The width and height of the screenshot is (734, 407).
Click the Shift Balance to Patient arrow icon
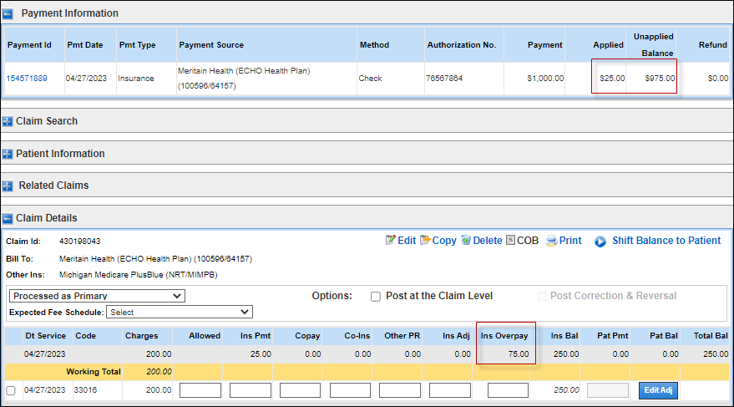click(600, 242)
